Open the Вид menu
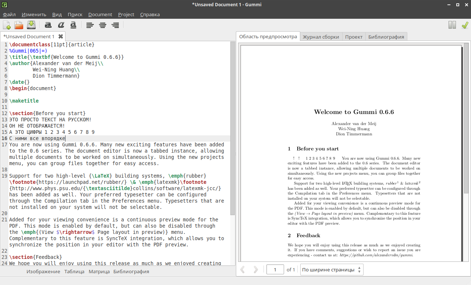 [x=57, y=14]
